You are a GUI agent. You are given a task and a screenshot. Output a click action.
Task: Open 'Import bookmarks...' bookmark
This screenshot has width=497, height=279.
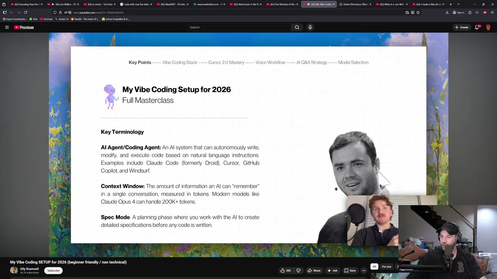click(15, 19)
